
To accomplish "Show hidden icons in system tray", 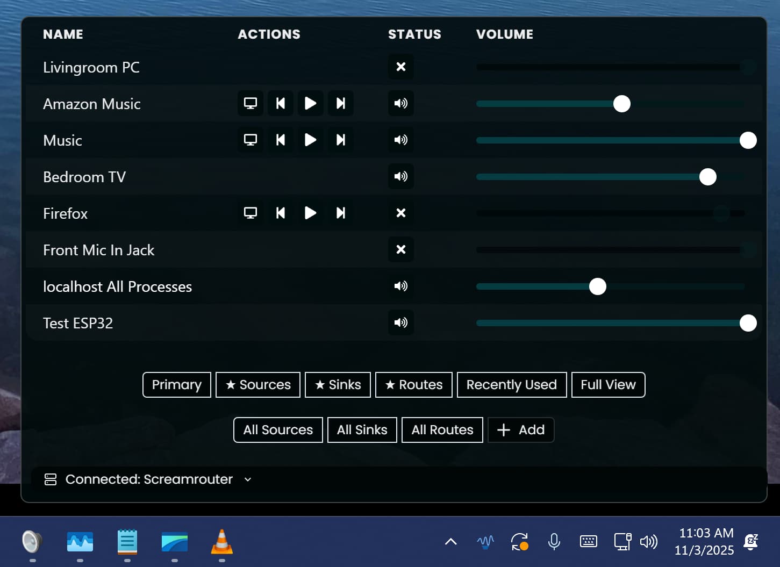I will coord(450,541).
